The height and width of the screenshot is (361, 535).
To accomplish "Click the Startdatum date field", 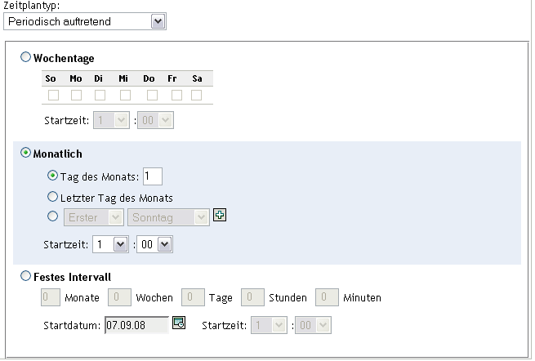I will (136, 324).
